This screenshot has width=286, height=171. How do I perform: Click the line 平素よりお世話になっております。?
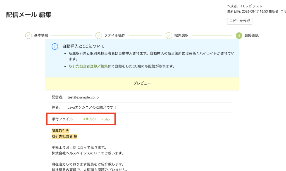pyautogui.click(x=79, y=147)
